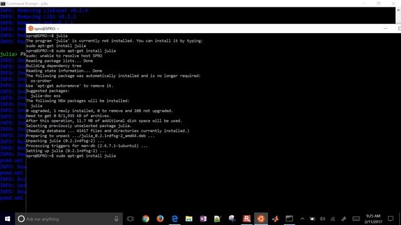Open the battery status tray icon
Viewport: 401px width, 225px height.
coord(312,219)
